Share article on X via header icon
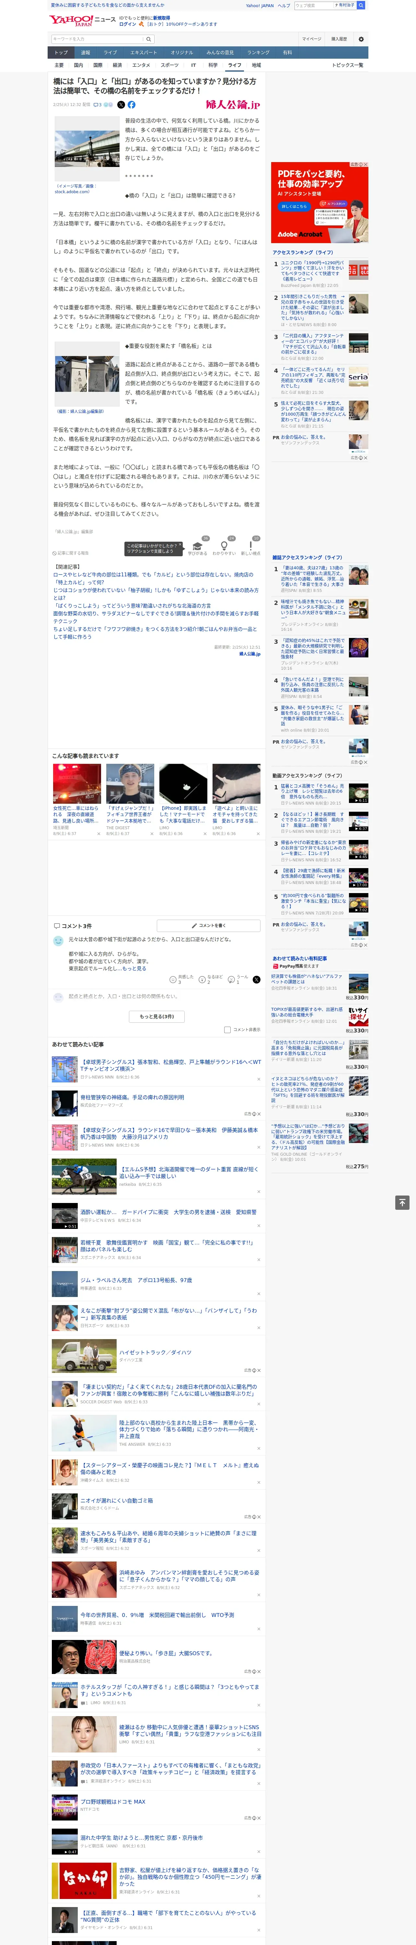 point(121,105)
